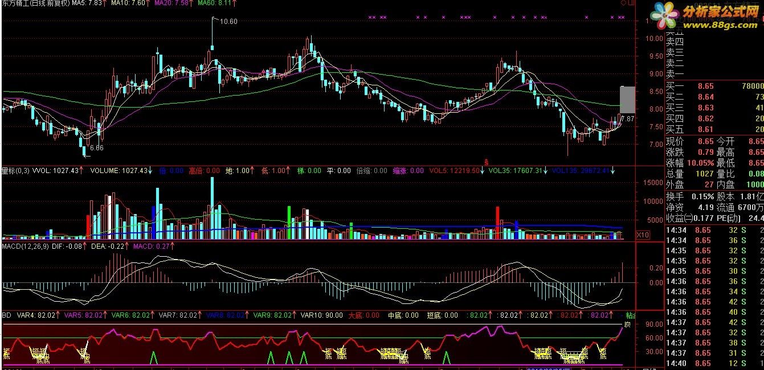
Task: Click the VAR10: 90.00 label
Action: [322, 315]
